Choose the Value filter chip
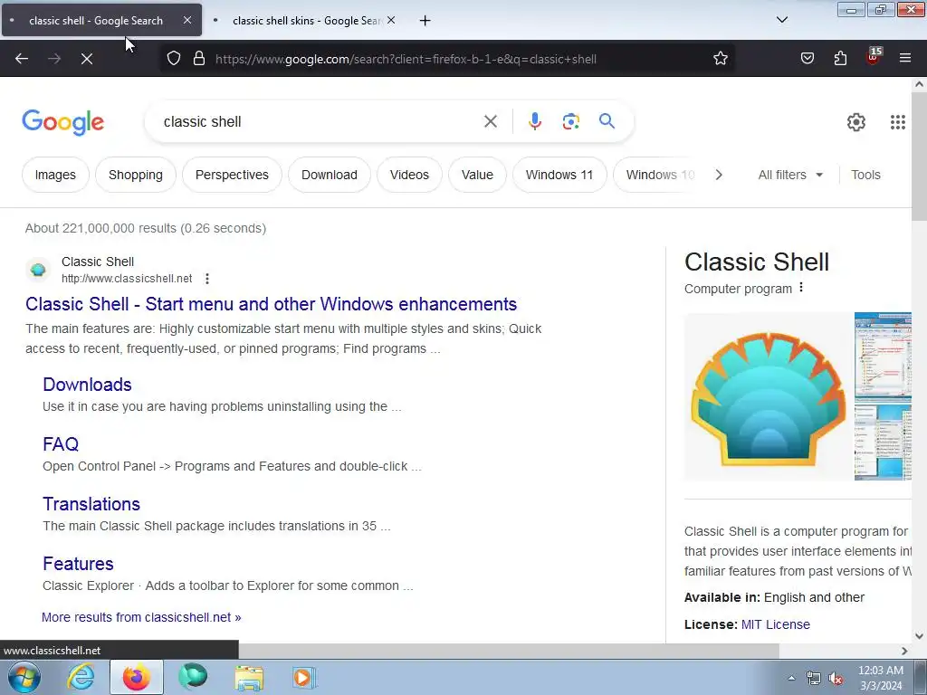This screenshot has height=695, width=927. [477, 175]
